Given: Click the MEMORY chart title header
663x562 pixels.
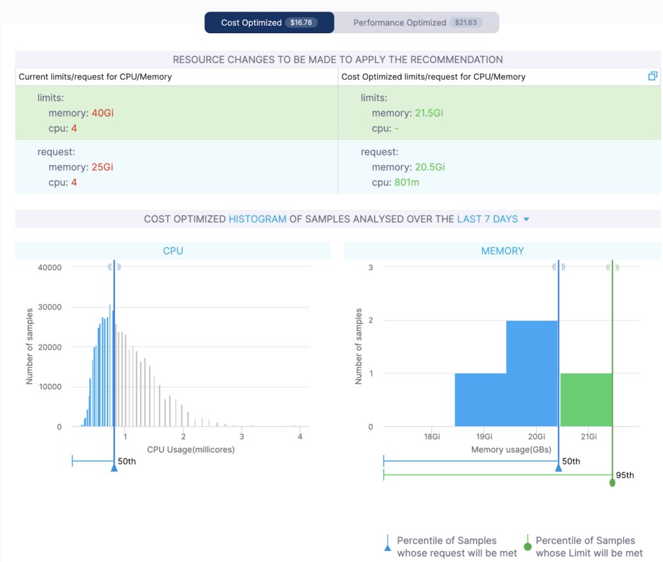Looking at the screenshot, I should pyautogui.click(x=502, y=251).
